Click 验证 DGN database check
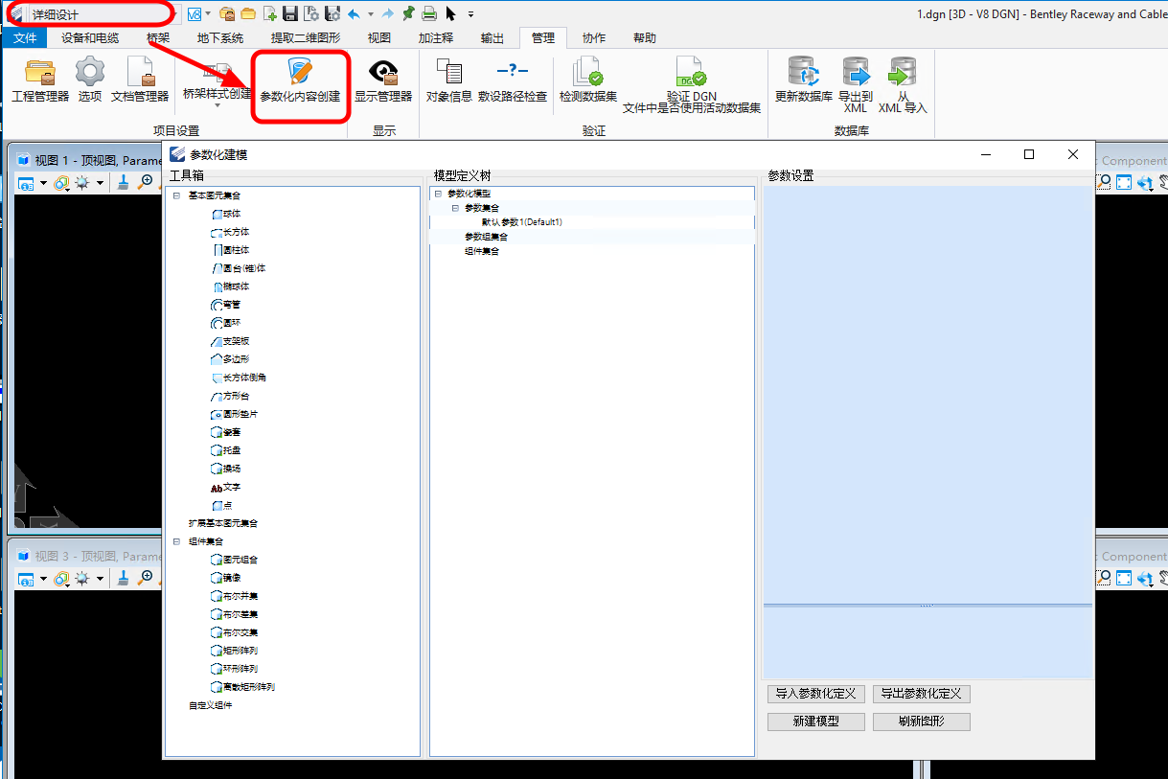This screenshot has width=1168, height=779. coord(692,84)
